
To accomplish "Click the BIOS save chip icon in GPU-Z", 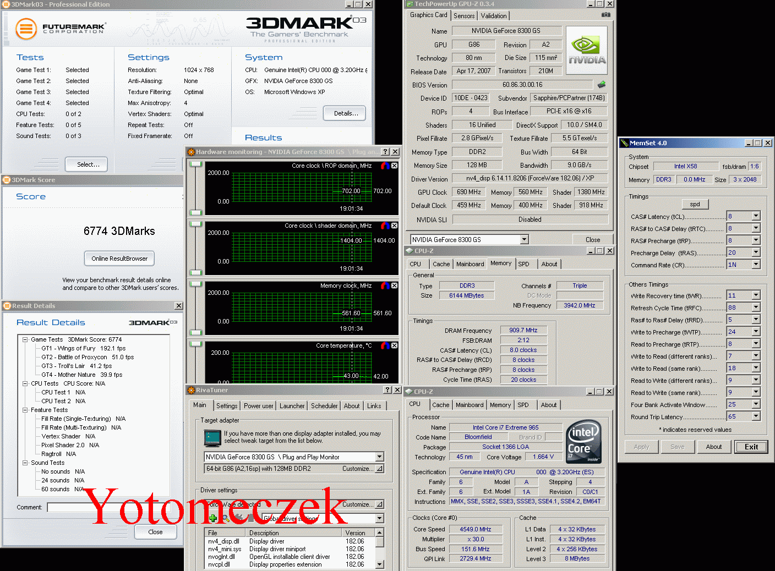I will click(602, 85).
